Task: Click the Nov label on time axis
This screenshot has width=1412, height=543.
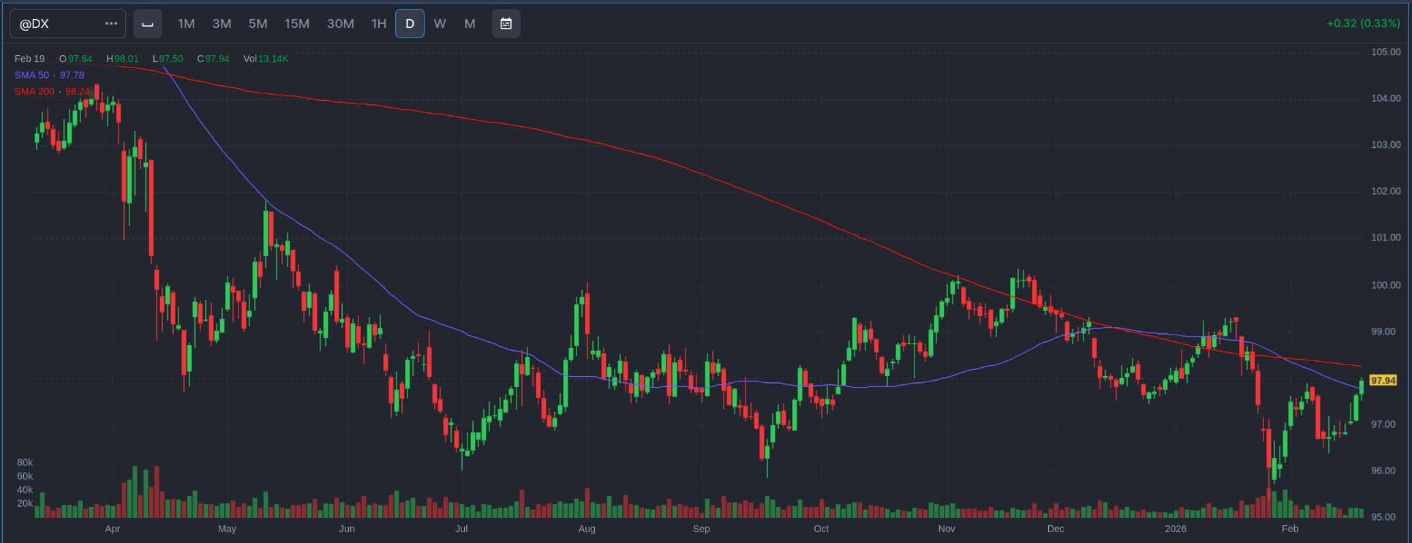Action: [946, 529]
